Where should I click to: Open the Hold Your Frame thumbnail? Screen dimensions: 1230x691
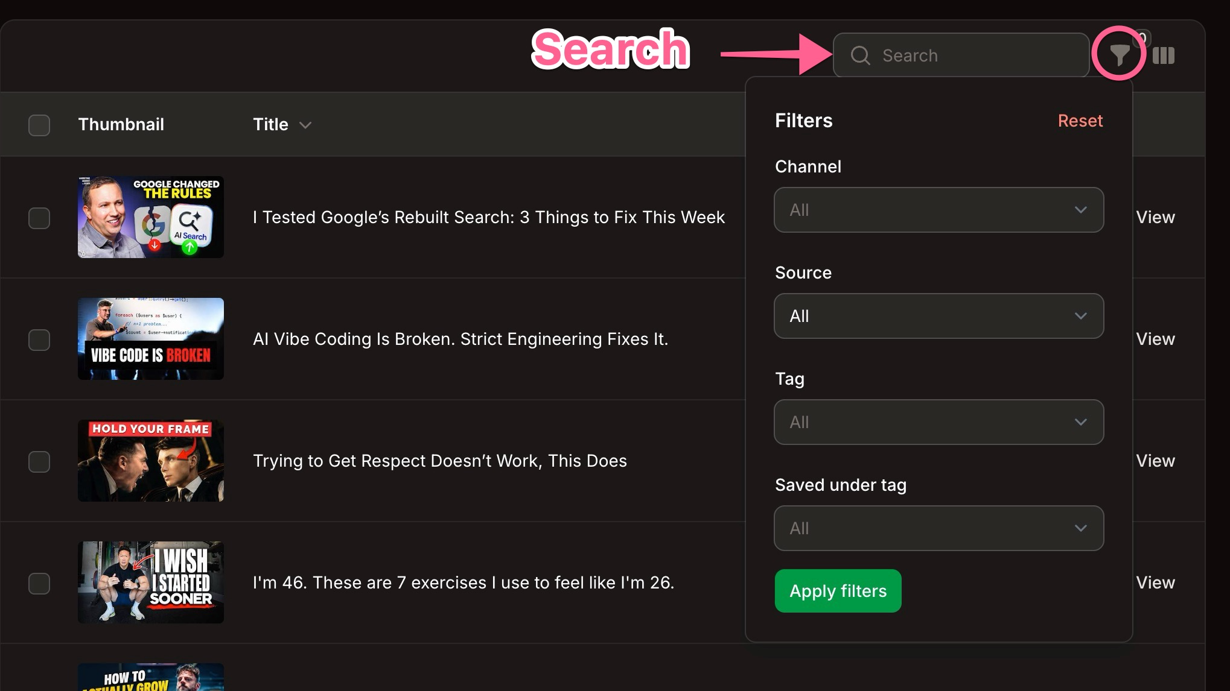point(151,461)
